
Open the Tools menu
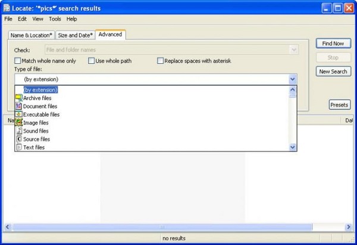(x=55, y=19)
